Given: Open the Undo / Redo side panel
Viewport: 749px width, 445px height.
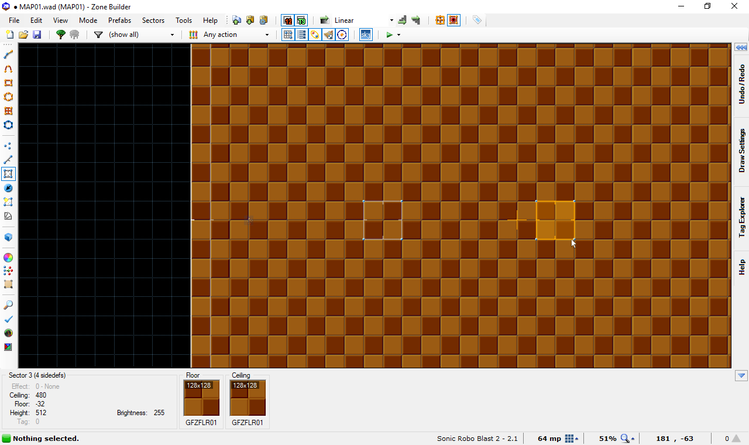Looking at the screenshot, I should (x=741, y=84).
